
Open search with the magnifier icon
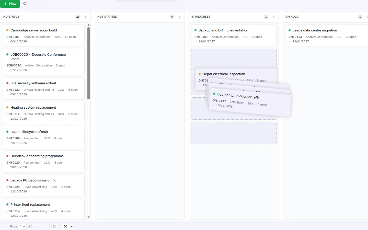(25, 4)
